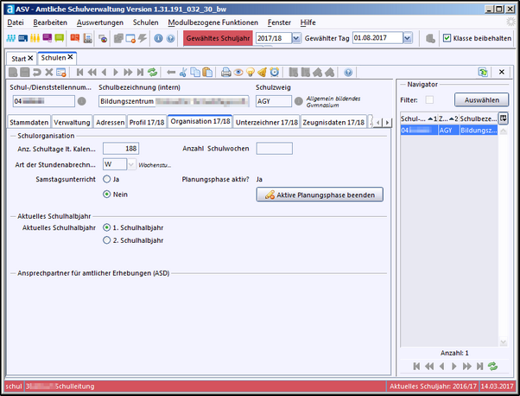Expand Art der Stundenabrechnung dropdown
Screen dimensions: 520x396
pyautogui.click(x=131, y=163)
